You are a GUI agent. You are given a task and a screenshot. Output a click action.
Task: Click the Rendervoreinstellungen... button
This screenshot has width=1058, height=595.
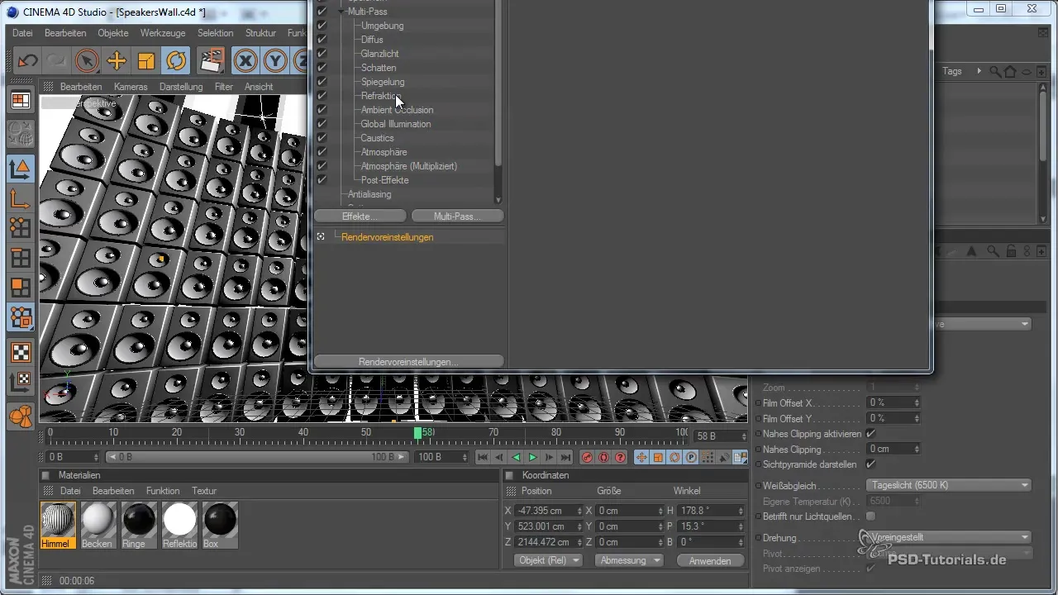408,362
